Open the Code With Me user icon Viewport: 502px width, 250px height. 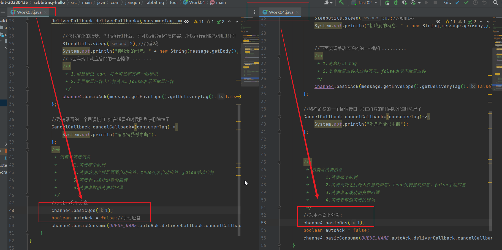point(327,2)
